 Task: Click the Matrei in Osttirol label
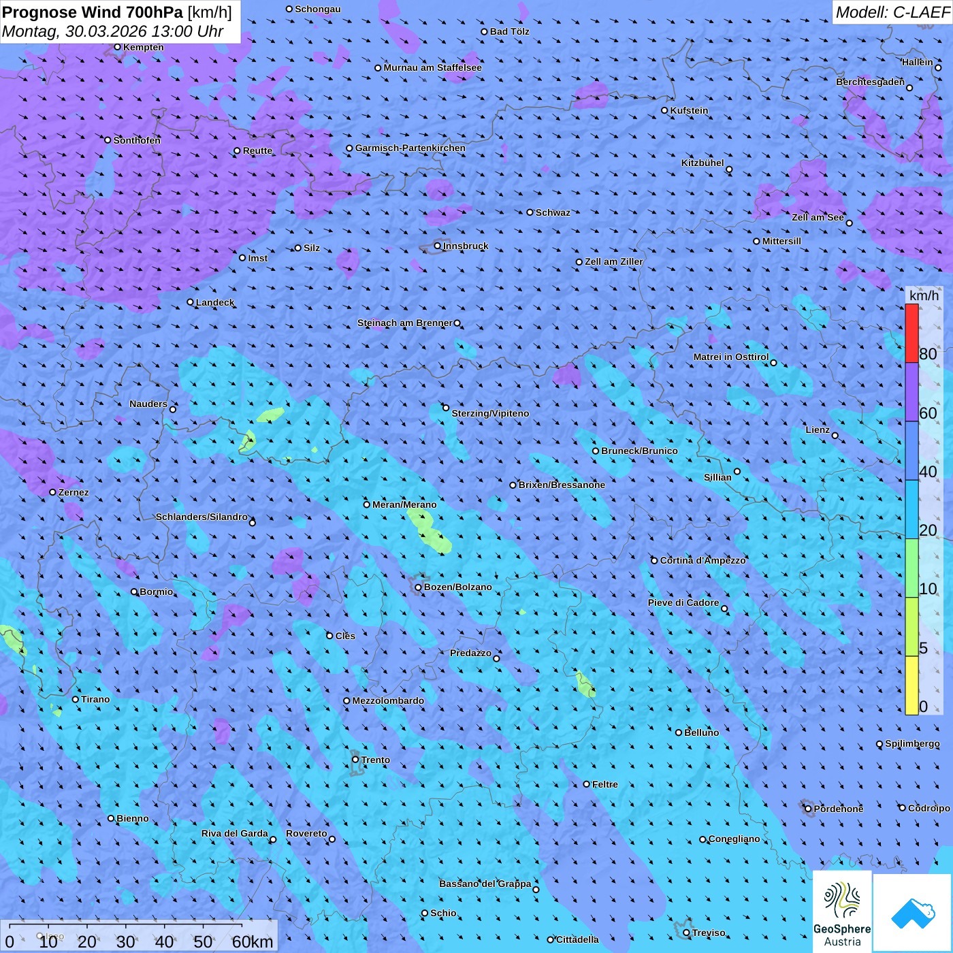pyautogui.click(x=731, y=357)
